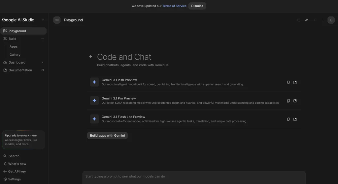Open docs icon for Gemini 3.1 Pro Preview

click(295, 101)
